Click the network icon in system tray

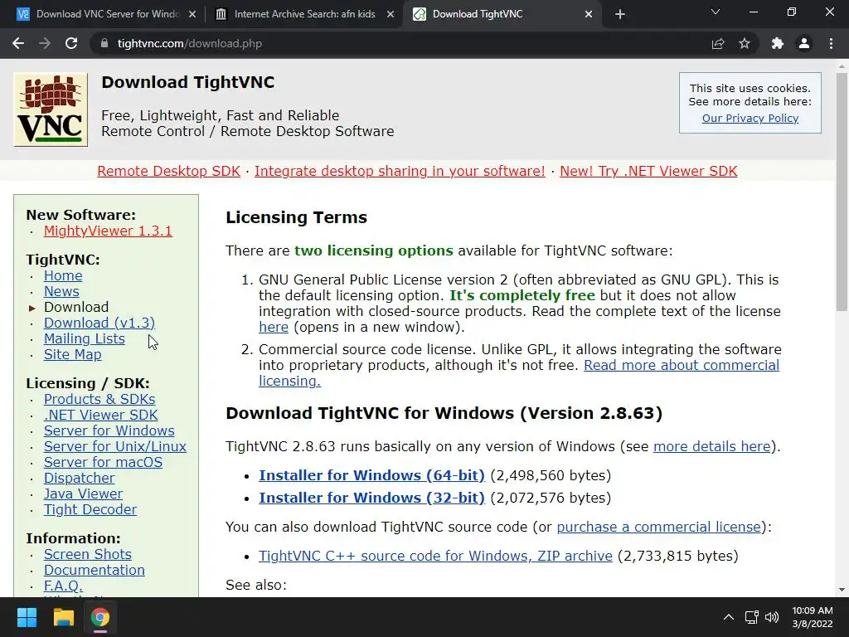coord(751,617)
